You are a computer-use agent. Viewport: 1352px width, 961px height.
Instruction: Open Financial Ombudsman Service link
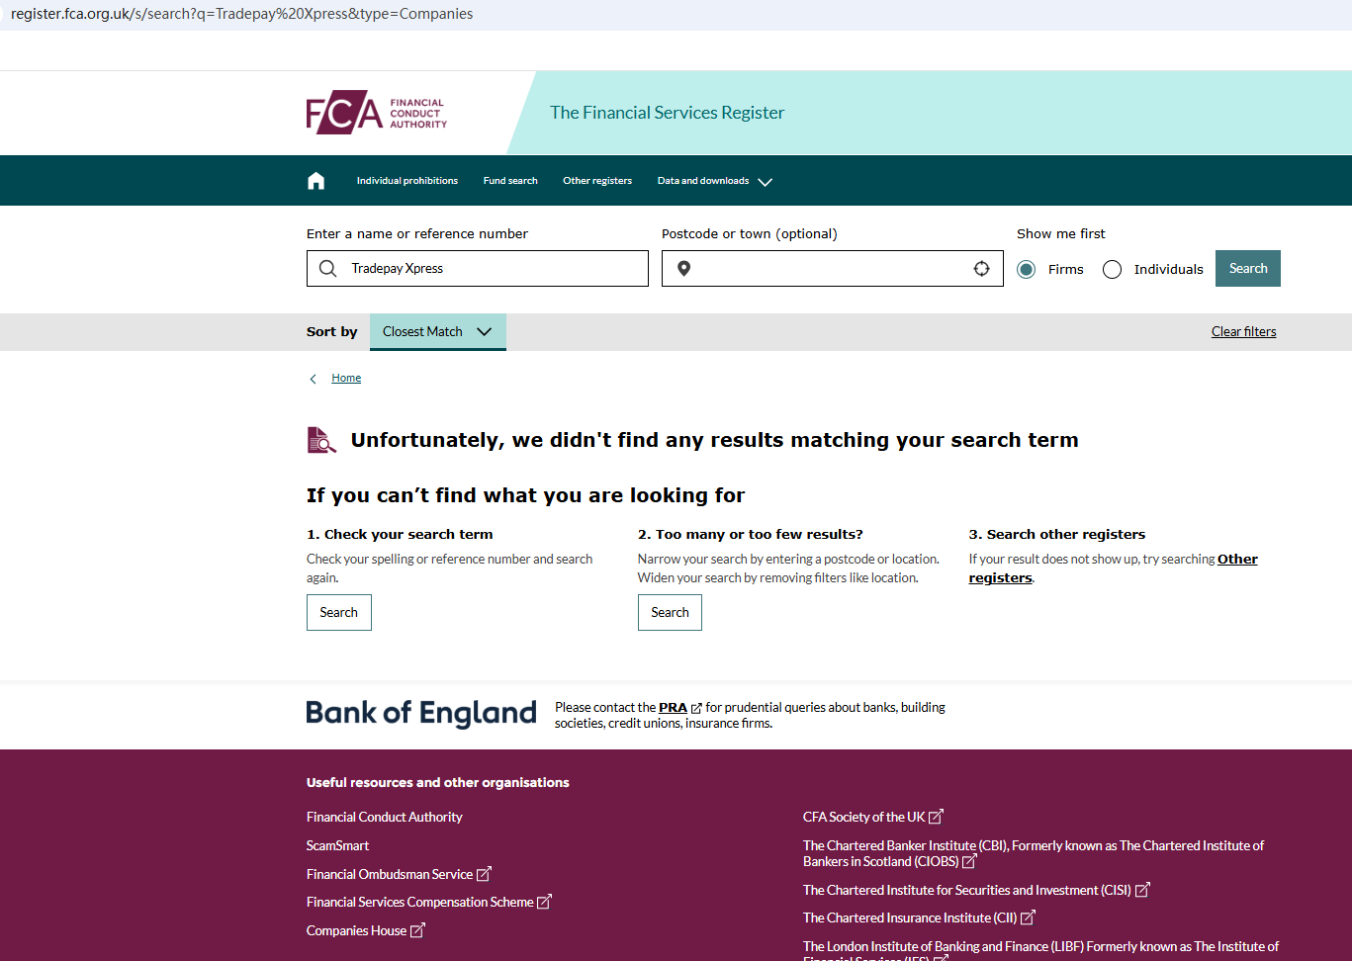pos(399,875)
